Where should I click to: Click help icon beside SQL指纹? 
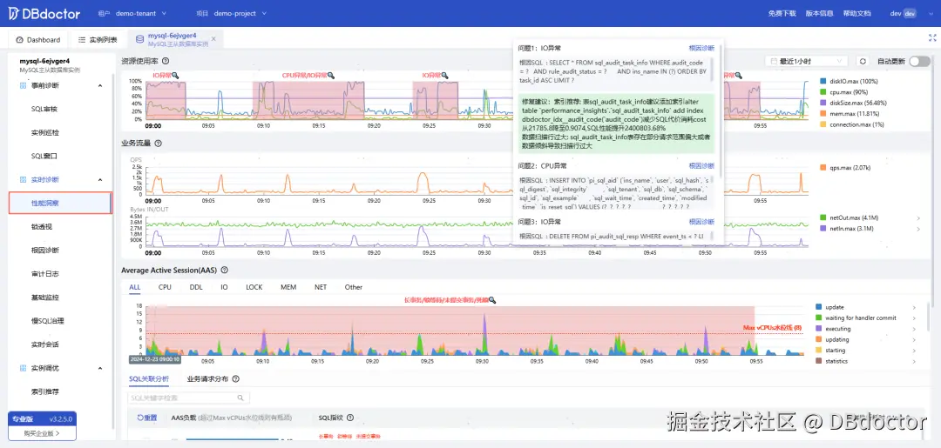pyautogui.click(x=350, y=418)
